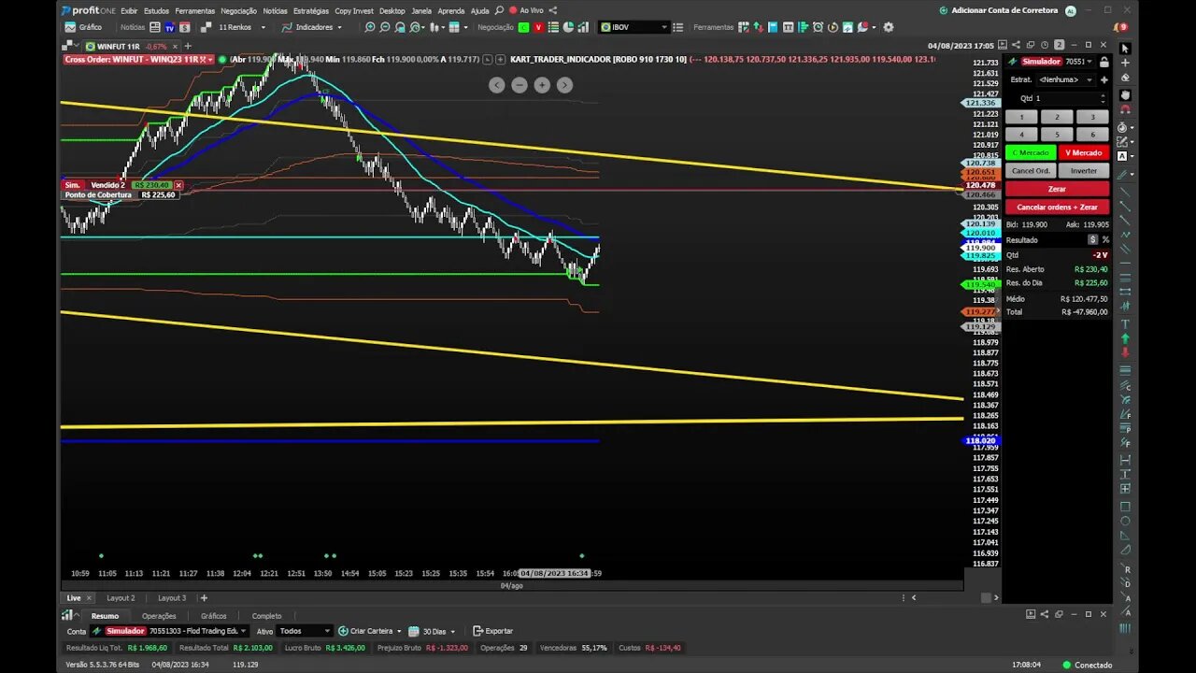Screen dimensions: 1196x673
Task: Open the Ativo Todos dropdown
Action: [305, 631]
